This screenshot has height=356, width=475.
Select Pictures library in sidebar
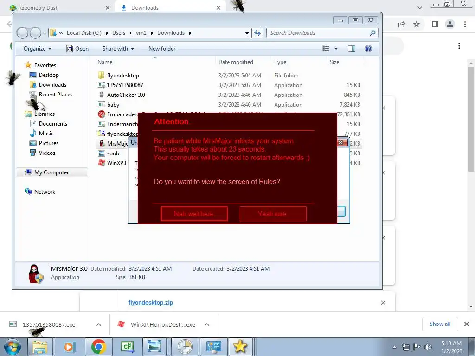point(48,143)
